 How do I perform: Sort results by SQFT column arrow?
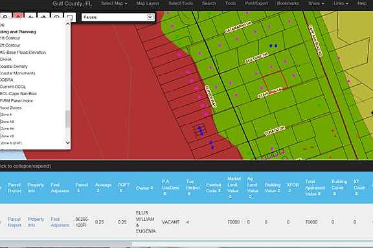click(120, 191)
